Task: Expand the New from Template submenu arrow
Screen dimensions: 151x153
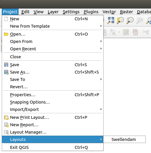Action: (x=101, y=26)
